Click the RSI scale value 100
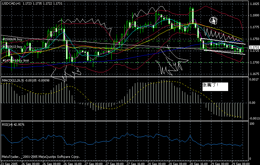This screenshot has height=165, width=260. 252,124
